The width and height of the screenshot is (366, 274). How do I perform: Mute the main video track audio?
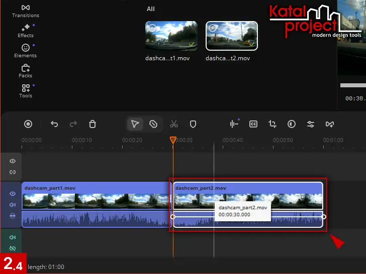(13, 205)
